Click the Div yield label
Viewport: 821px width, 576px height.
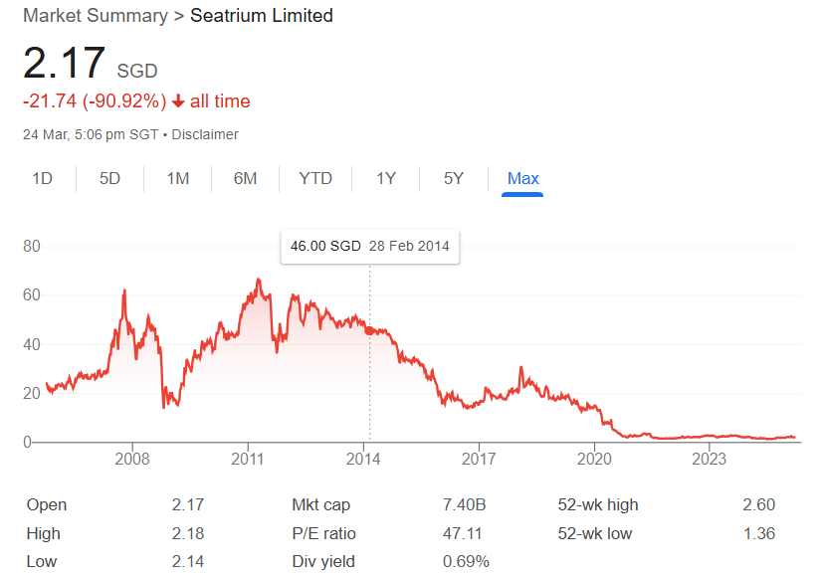322,562
